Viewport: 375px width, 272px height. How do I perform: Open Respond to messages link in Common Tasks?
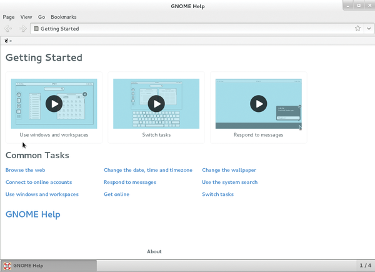(x=130, y=183)
